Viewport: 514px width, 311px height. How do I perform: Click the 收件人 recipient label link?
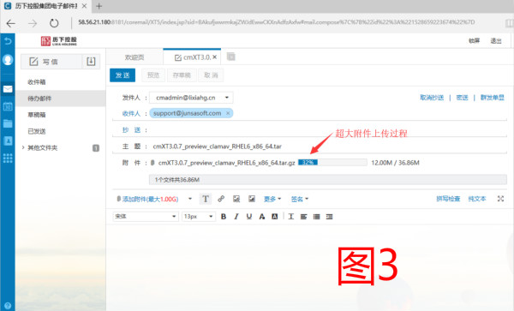click(x=131, y=113)
